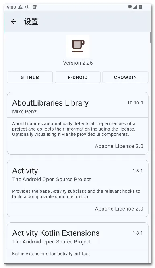Tap Activity card Apache License 2.0 label

tap(119, 209)
